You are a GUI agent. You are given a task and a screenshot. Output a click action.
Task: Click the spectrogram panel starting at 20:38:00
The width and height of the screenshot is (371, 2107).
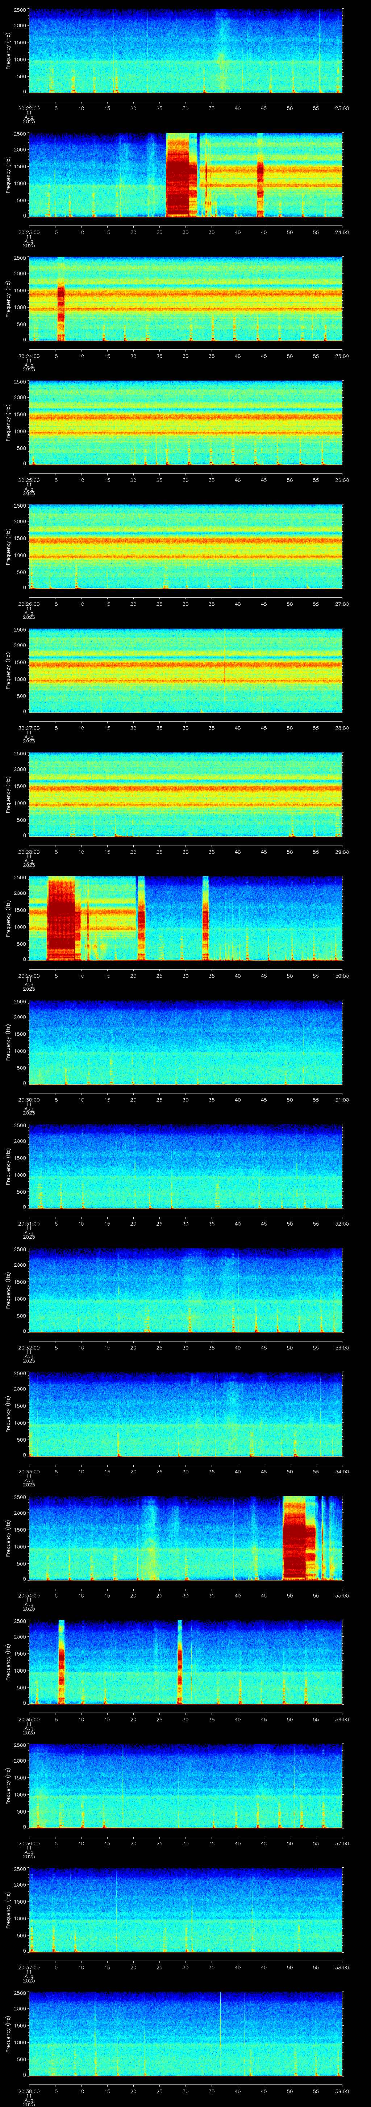tap(186, 2033)
